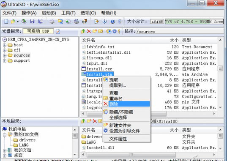The image size is (227, 161).
Task: Select the install.exe file row
Action: [x=149, y=69]
